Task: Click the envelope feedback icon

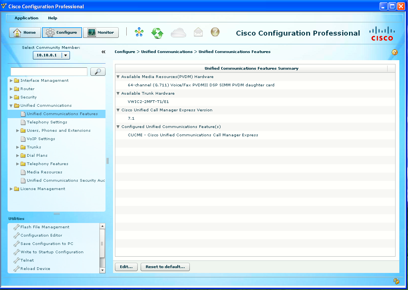Action: coord(198,32)
